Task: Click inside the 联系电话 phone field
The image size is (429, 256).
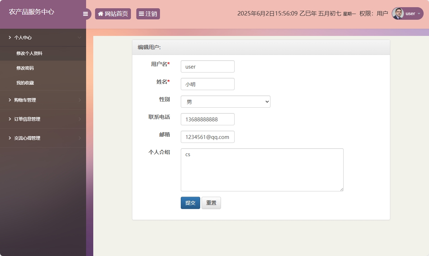Action: pos(207,119)
